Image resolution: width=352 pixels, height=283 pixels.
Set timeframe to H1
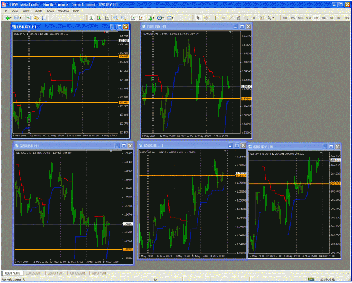tap(316, 18)
